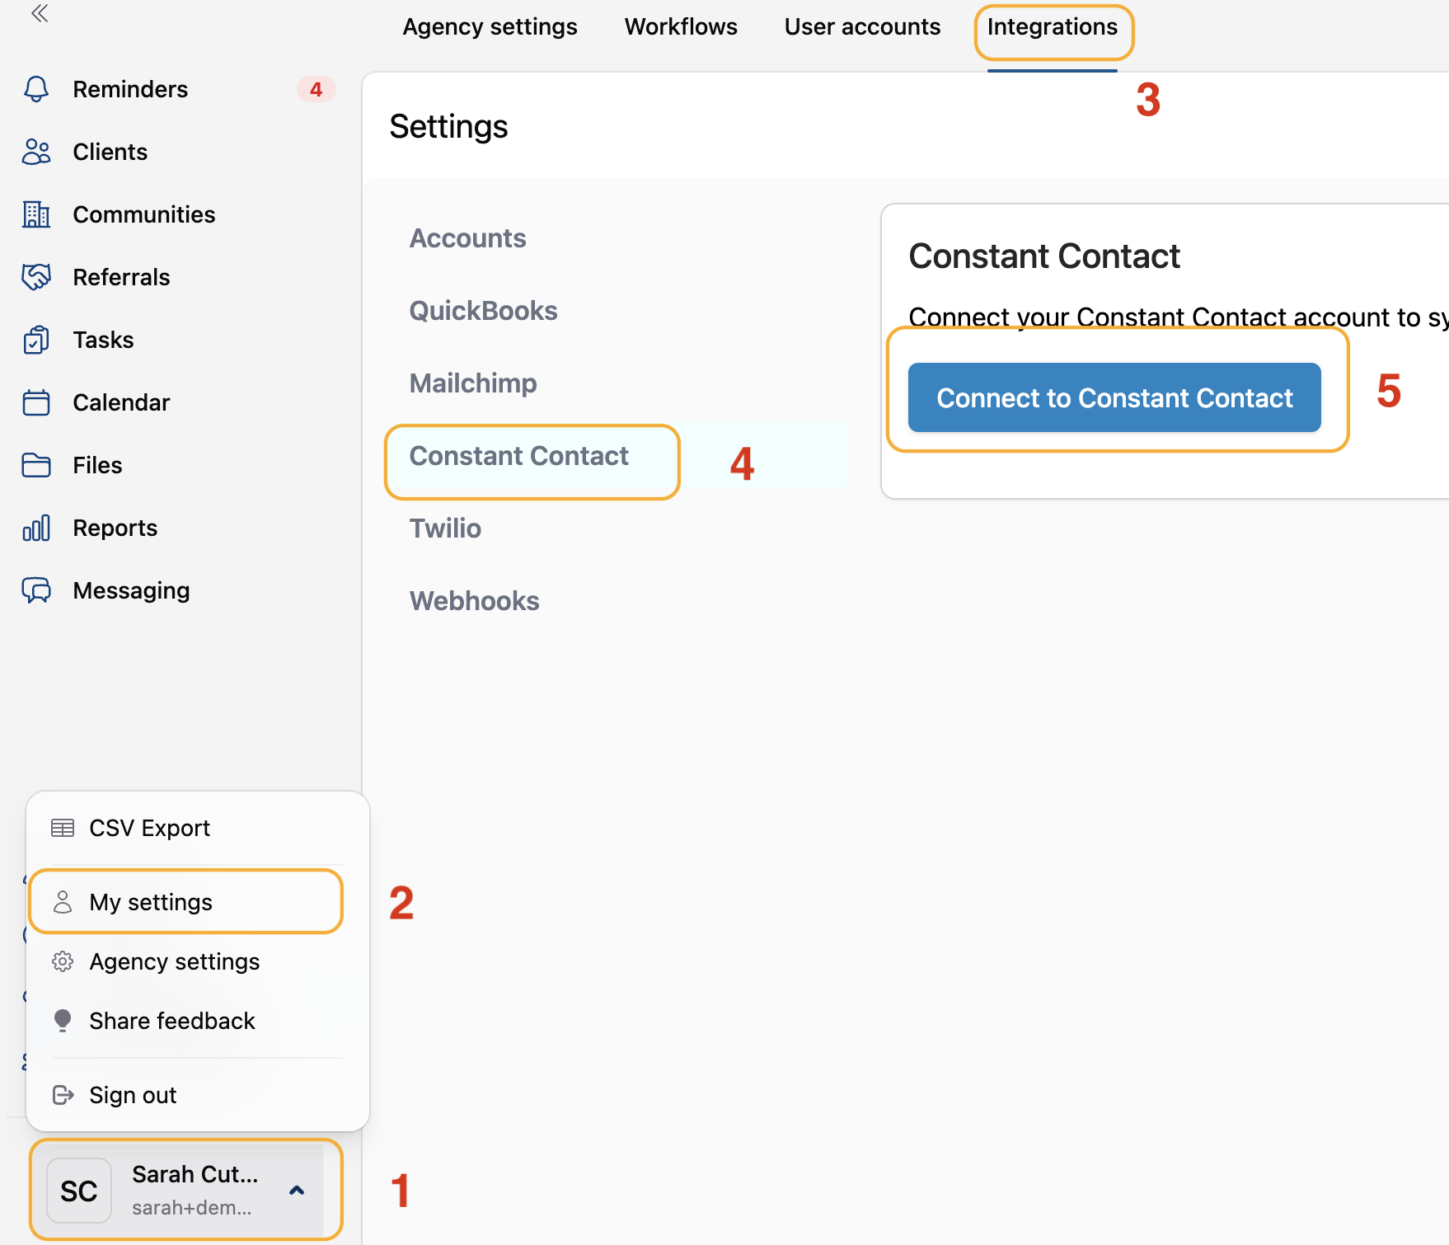Select CSV Export from the popup menu

pos(149,828)
